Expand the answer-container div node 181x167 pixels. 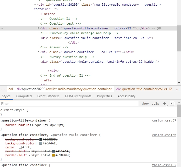pyautogui.click(x=39, y=52)
